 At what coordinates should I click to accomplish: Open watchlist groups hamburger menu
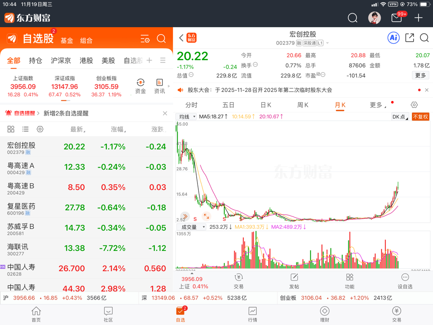163,60
